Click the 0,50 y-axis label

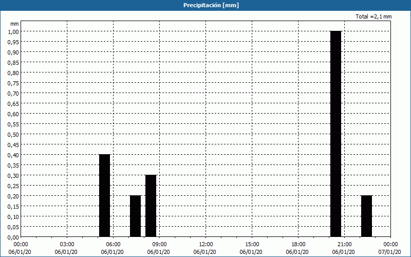pos(13,135)
